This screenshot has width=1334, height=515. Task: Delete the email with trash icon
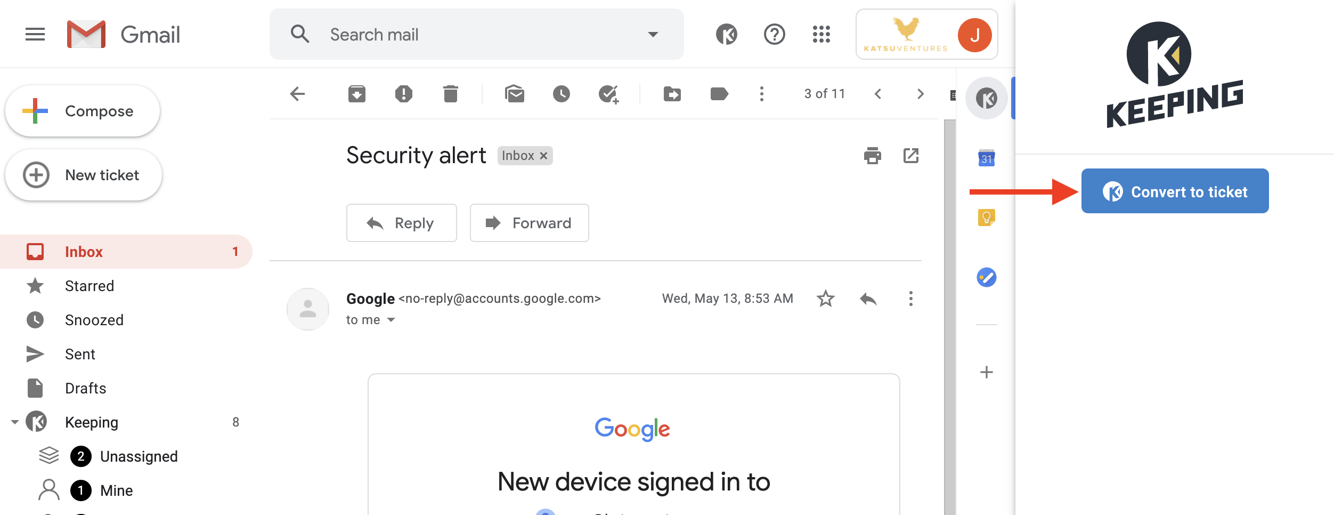(451, 94)
